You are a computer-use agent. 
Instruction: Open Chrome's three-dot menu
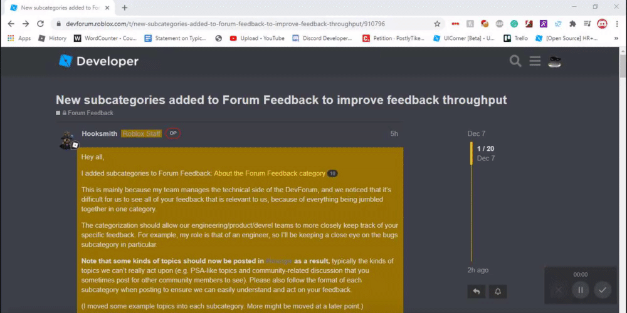pos(618,24)
